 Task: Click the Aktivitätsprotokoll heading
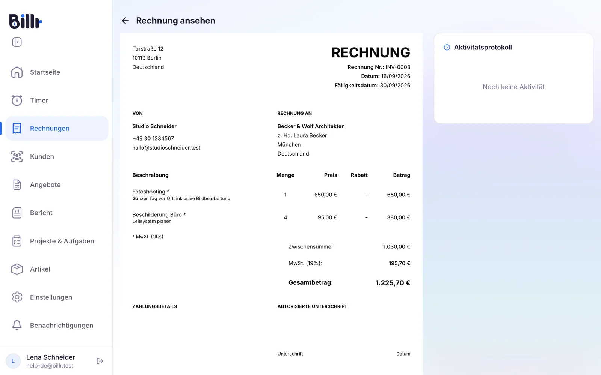(x=483, y=48)
